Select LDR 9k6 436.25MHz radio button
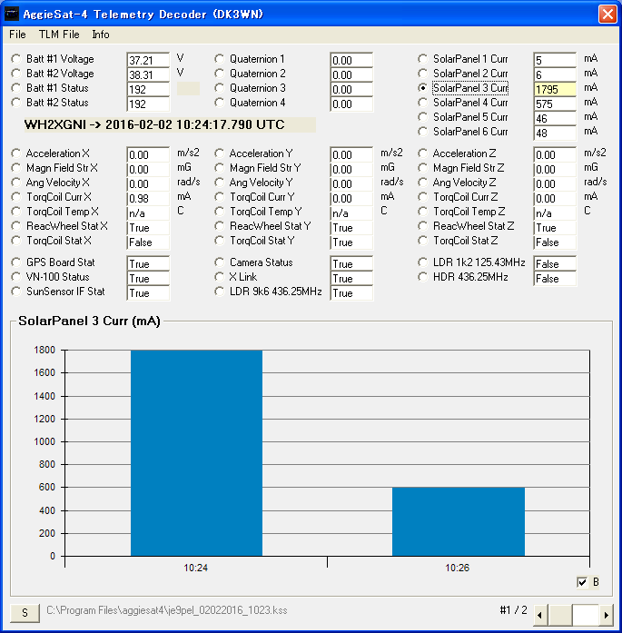 point(220,292)
